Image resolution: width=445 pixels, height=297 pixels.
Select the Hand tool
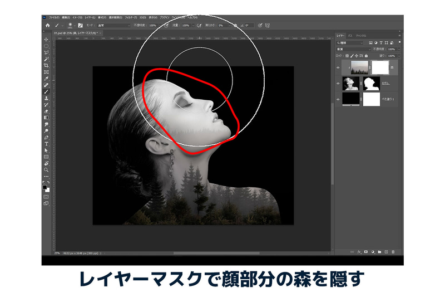[46, 163]
